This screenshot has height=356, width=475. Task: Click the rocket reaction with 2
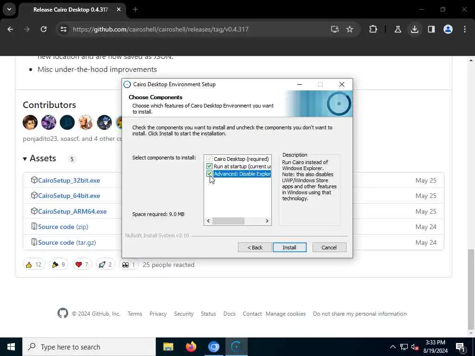point(105,265)
